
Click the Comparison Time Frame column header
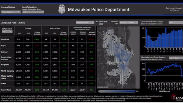point(82,27)
